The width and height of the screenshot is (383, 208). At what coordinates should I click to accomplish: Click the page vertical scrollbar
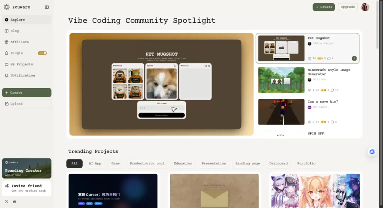[377, 24]
